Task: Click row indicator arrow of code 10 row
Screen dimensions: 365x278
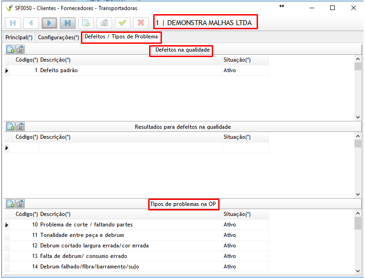Action: tap(7, 225)
